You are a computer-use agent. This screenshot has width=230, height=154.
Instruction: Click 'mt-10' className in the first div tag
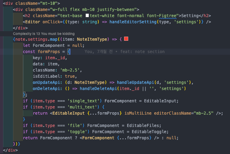click(x=49, y=3)
